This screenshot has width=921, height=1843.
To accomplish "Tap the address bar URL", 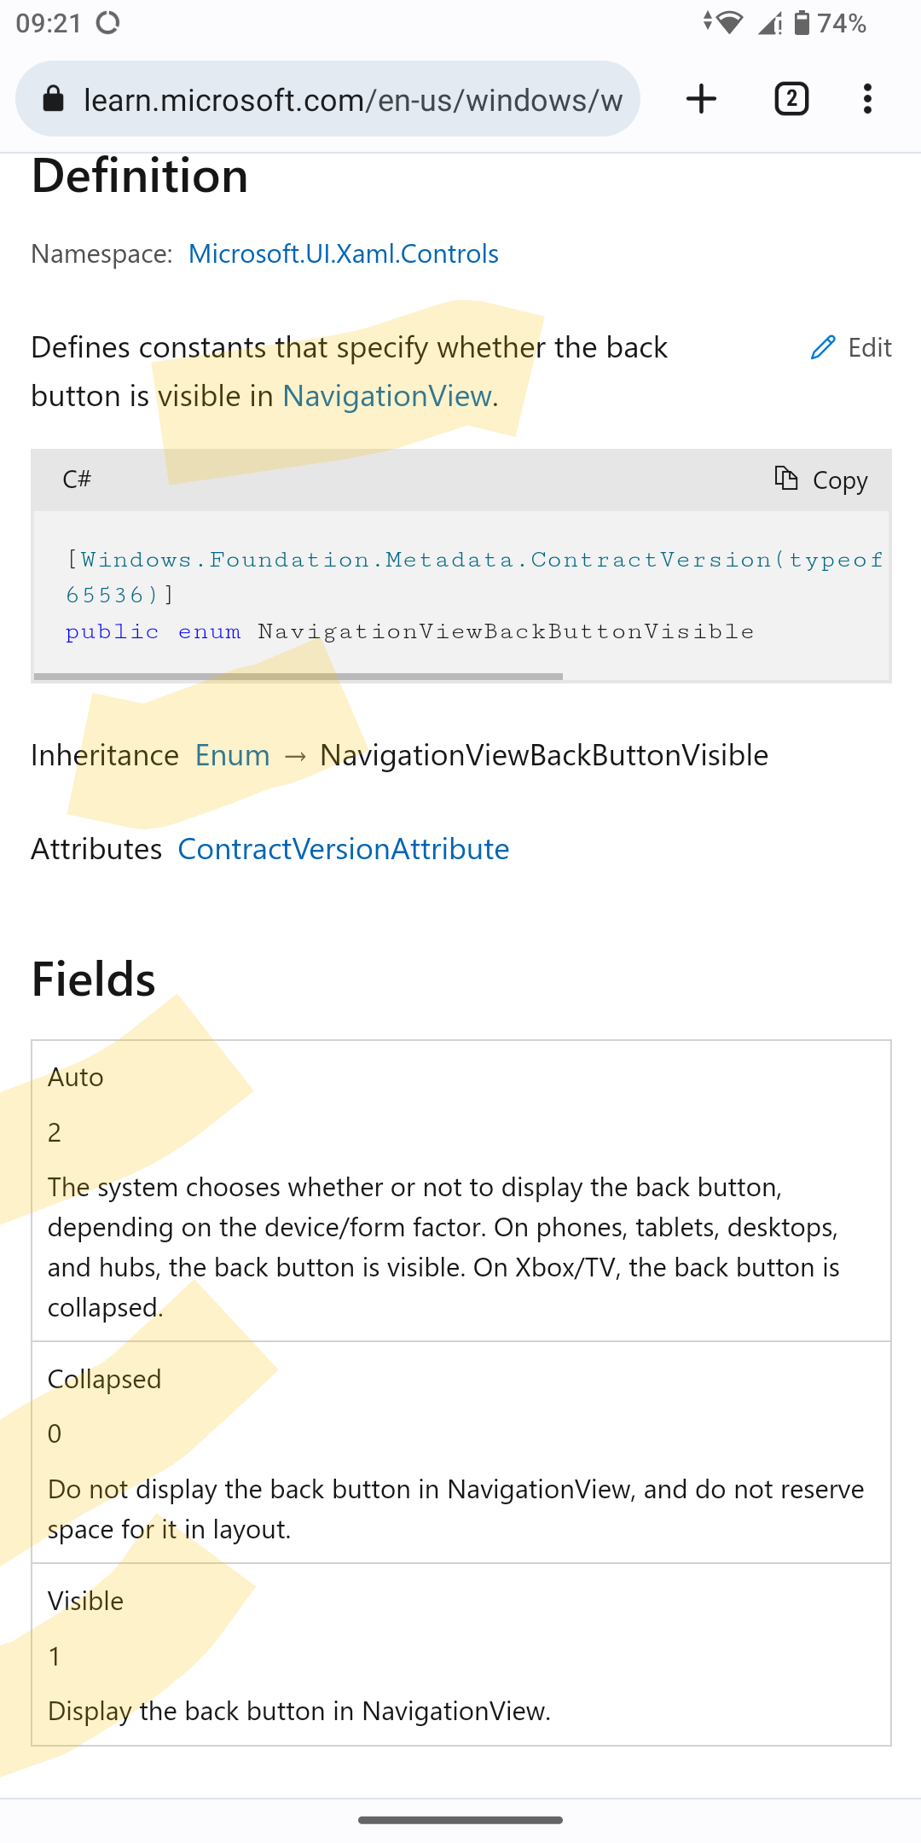I will pos(341,99).
